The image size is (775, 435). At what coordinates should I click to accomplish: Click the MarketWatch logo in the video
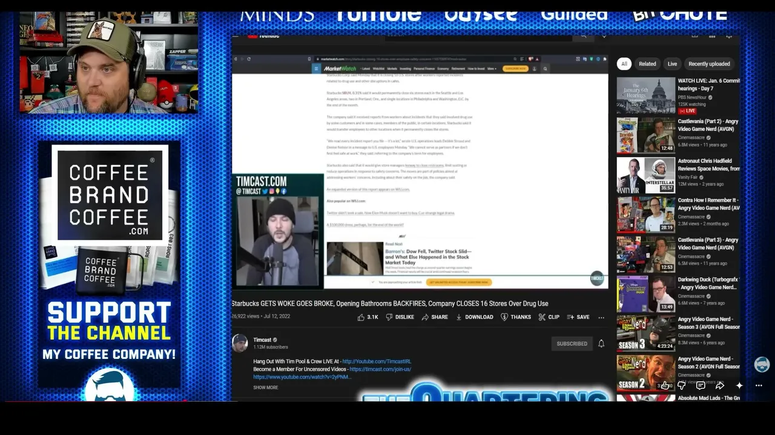(340, 68)
